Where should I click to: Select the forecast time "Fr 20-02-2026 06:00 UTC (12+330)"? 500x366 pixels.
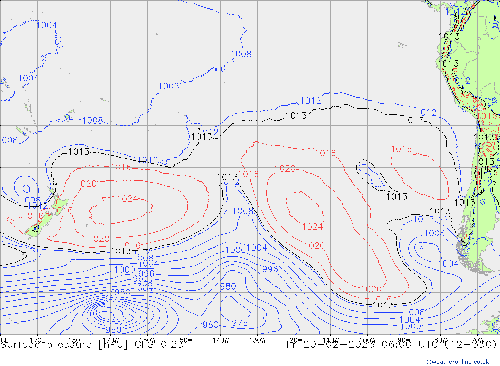pyautogui.click(x=392, y=345)
